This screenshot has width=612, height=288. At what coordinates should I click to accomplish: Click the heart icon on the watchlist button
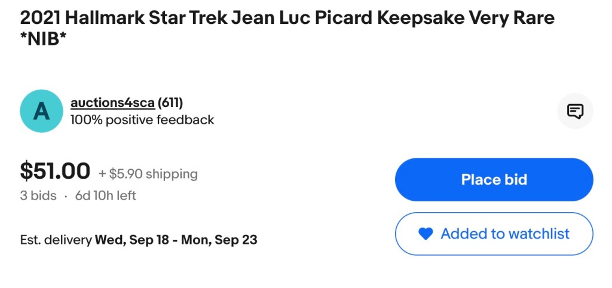[x=426, y=234]
